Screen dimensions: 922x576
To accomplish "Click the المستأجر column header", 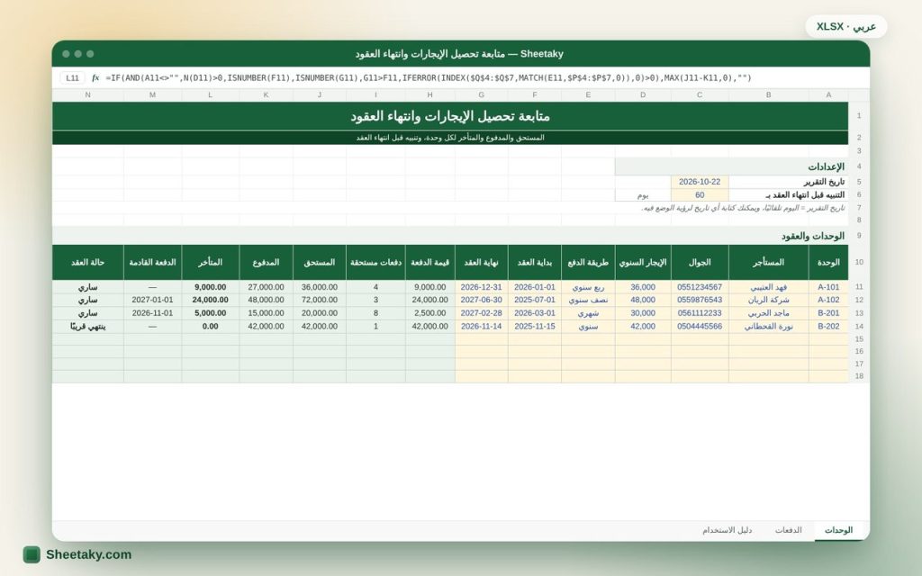I will pos(769,262).
